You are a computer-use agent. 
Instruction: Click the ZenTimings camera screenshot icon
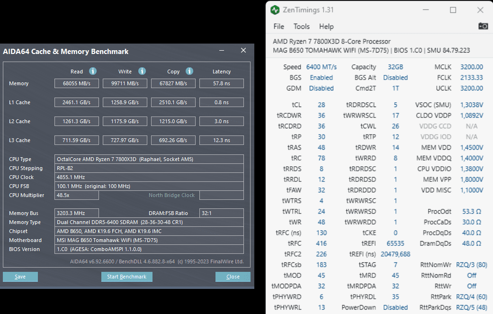[483, 26]
